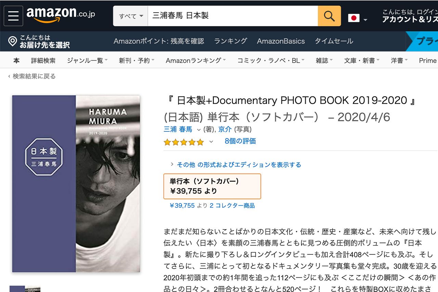
Task: Open the Amazonランキング menu item
Action: [x=193, y=60]
